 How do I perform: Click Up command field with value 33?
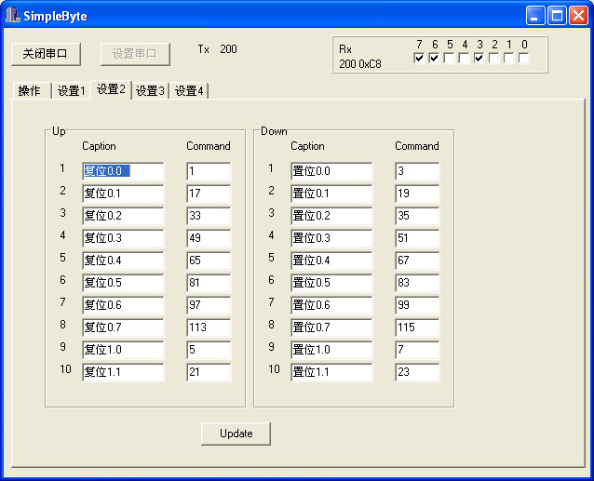pos(209,216)
